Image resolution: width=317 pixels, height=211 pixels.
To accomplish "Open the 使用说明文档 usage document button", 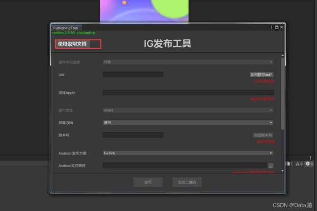I will (x=72, y=44).
